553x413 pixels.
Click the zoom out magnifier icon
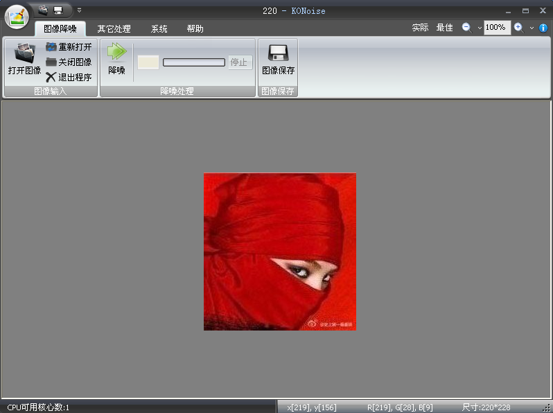[x=466, y=28]
